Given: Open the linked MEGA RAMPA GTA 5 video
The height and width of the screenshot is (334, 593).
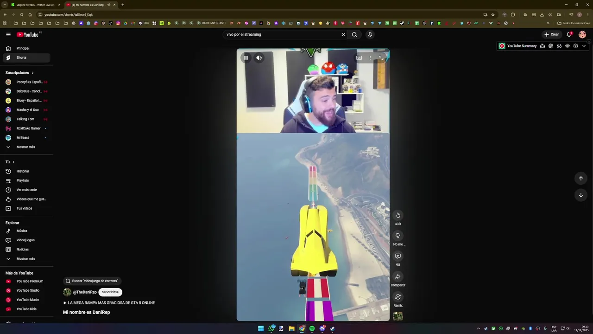Looking at the screenshot, I should [x=109, y=303].
